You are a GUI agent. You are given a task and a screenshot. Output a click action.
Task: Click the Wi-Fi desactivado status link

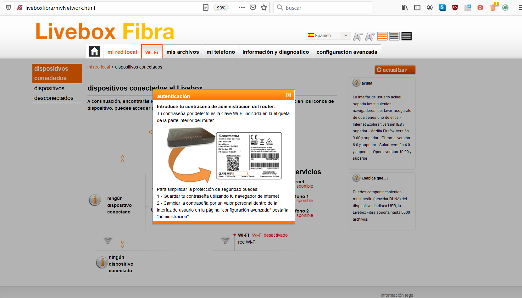click(x=270, y=235)
